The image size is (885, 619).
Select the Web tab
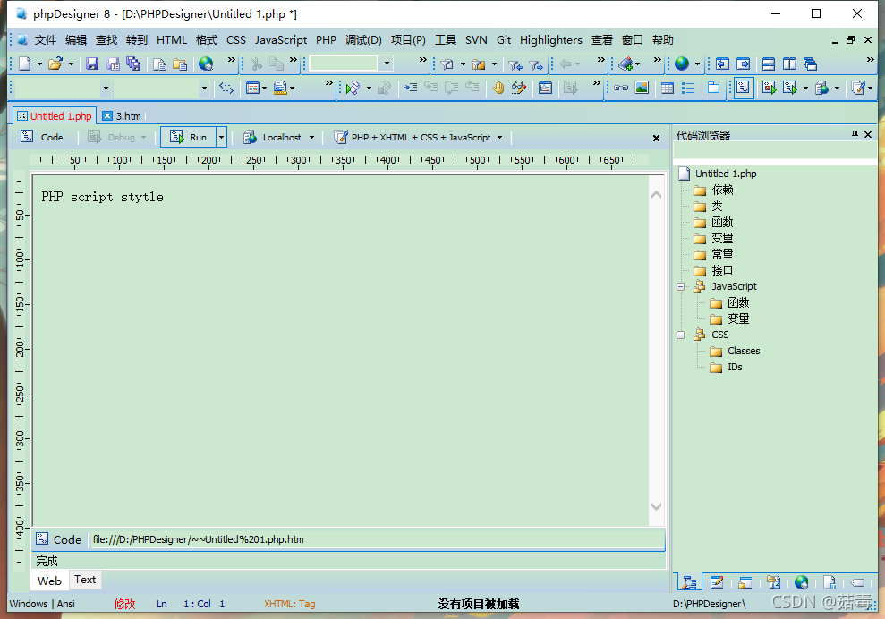click(50, 581)
